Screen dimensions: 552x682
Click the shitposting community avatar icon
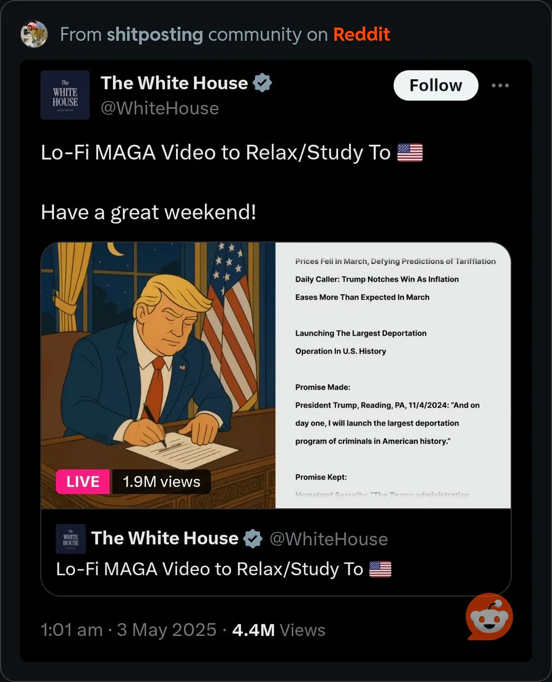tap(34, 34)
